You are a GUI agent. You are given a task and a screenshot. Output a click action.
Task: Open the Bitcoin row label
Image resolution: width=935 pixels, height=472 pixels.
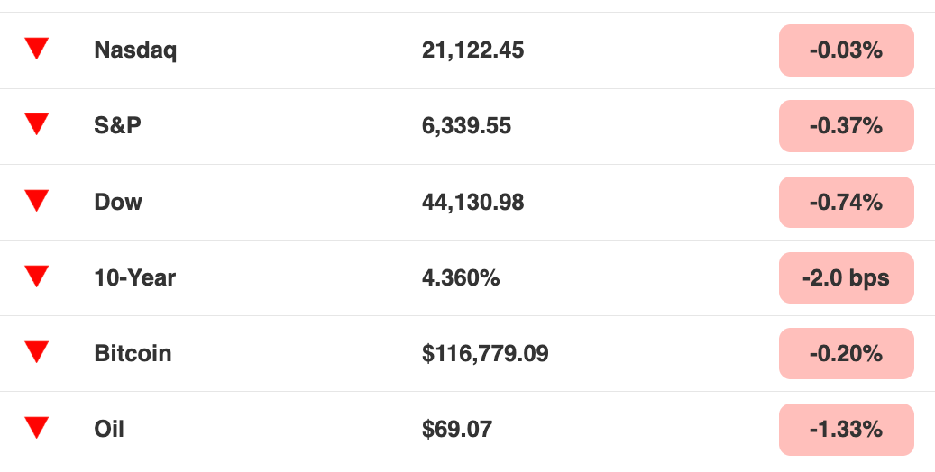pyautogui.click(x=133, y=353)
